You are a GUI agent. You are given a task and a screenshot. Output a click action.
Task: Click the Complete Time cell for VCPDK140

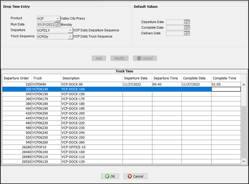tap(226, 89)
